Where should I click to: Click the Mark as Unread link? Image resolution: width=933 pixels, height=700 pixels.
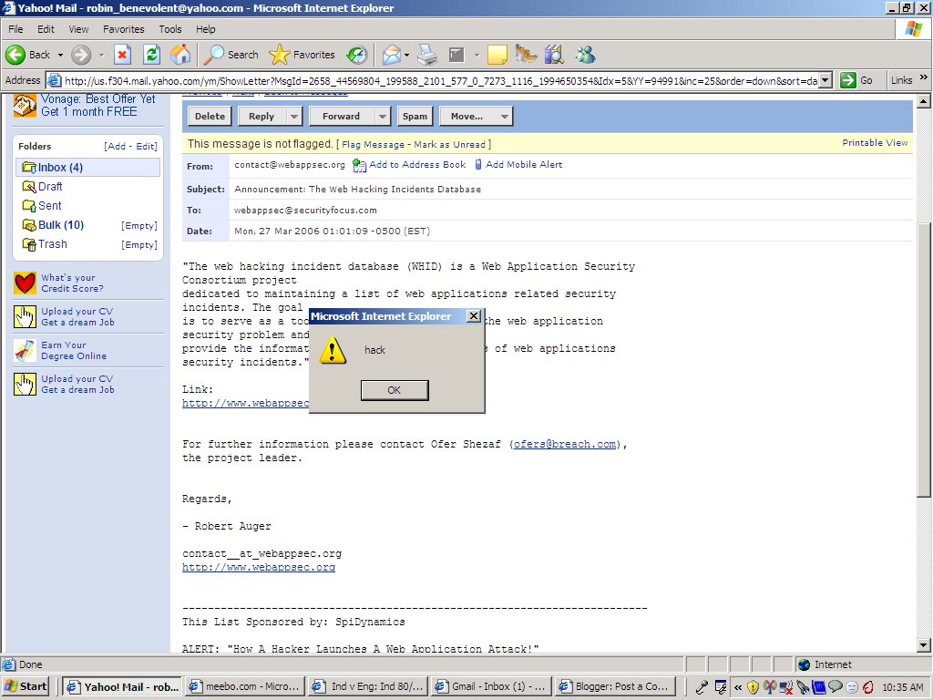point(450,145)
